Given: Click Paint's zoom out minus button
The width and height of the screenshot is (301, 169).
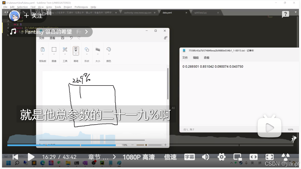Looking at the screenshot, I should pyautogui.click(x=132, y=145).
